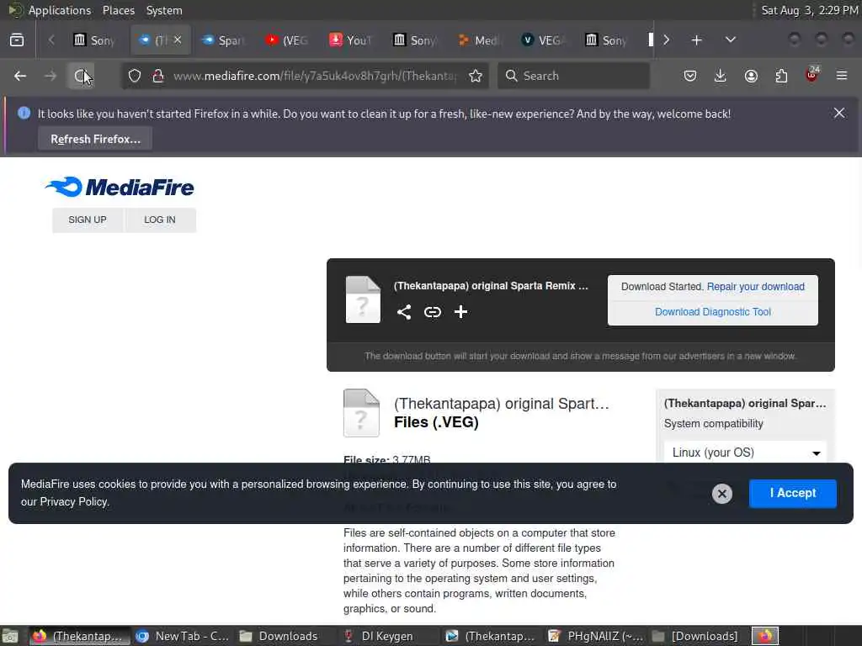Switch to the first Sony tab

94,40
